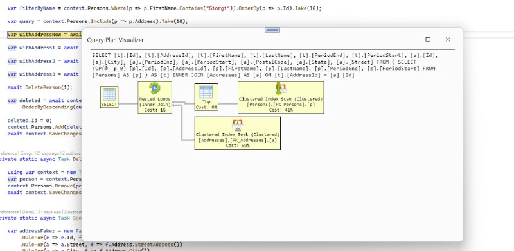
Task: Click the withAddress2 variable line
Action: click(43, 61)
